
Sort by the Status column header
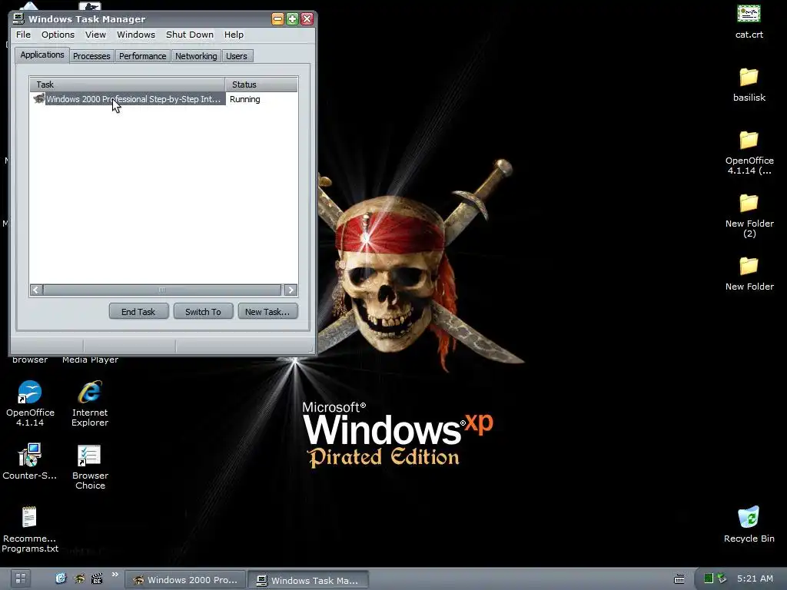coord(261,85)
